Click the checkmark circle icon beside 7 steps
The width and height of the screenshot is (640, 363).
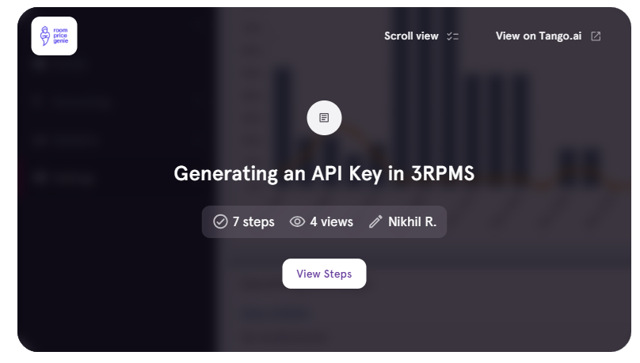(x=220, y=221)
